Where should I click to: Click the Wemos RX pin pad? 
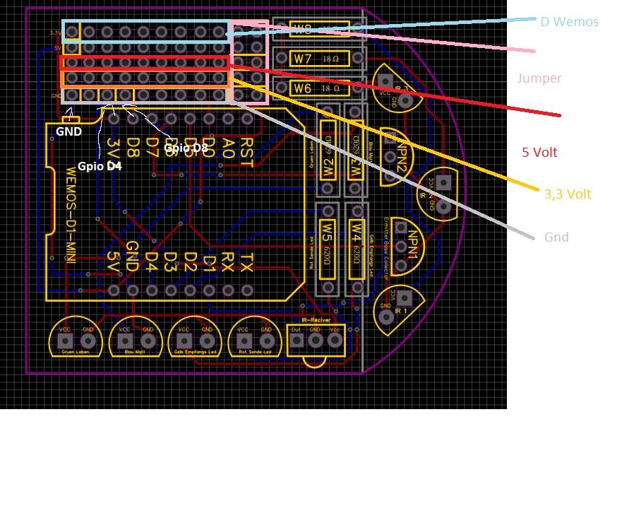[x=228, y=290]
